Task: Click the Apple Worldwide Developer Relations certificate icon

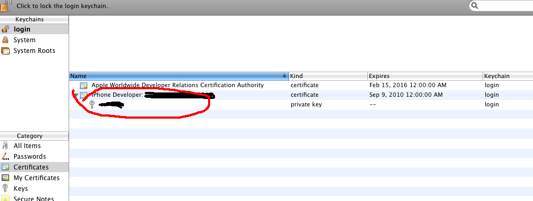Action: click(x=84, y=86)
